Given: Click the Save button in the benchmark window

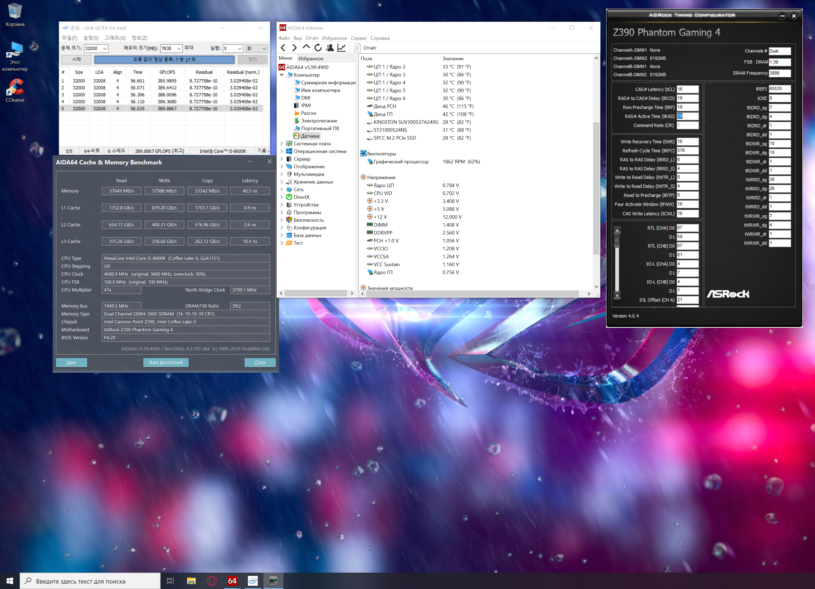Looking at the screenshot, I should click(71, 362).
